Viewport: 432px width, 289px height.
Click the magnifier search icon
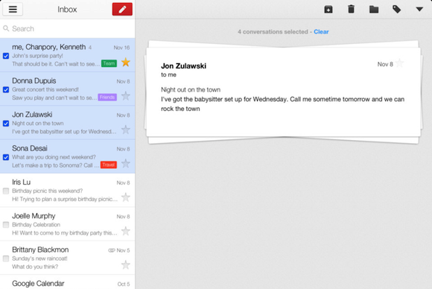6,28
